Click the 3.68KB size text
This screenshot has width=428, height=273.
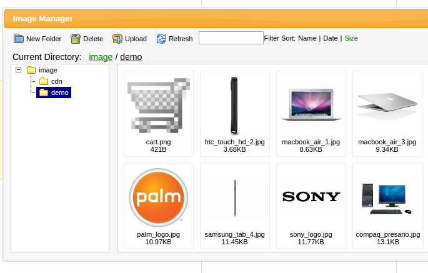coord(234,149)
